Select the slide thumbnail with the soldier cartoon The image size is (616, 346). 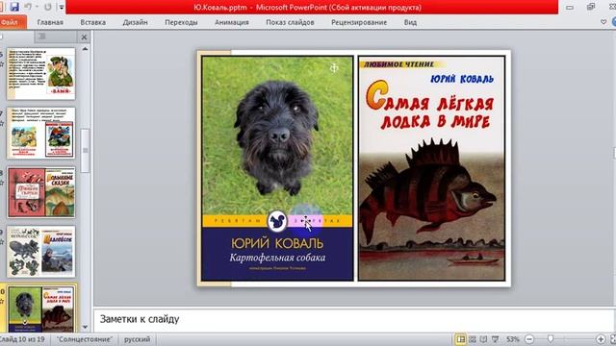tap(40, 74)
